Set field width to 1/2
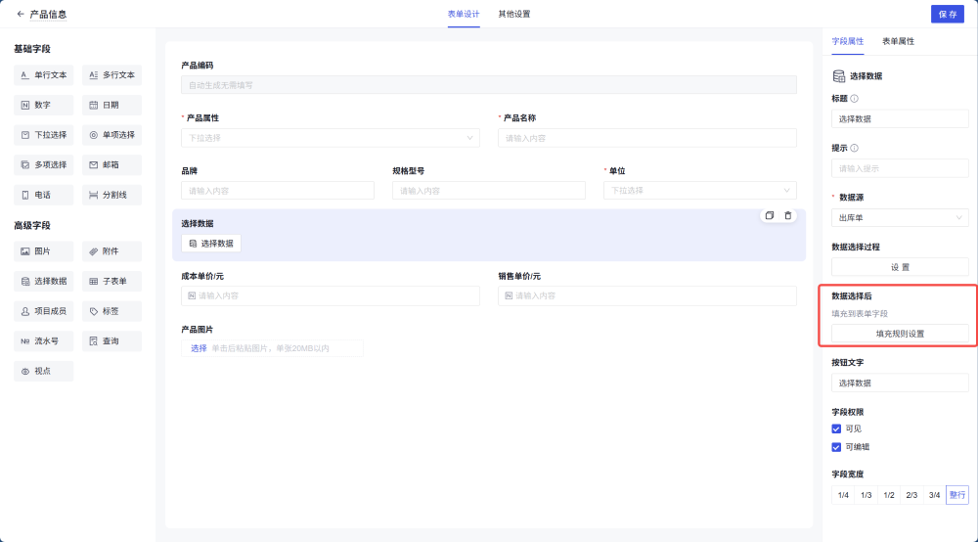 [x=889, y=495]
